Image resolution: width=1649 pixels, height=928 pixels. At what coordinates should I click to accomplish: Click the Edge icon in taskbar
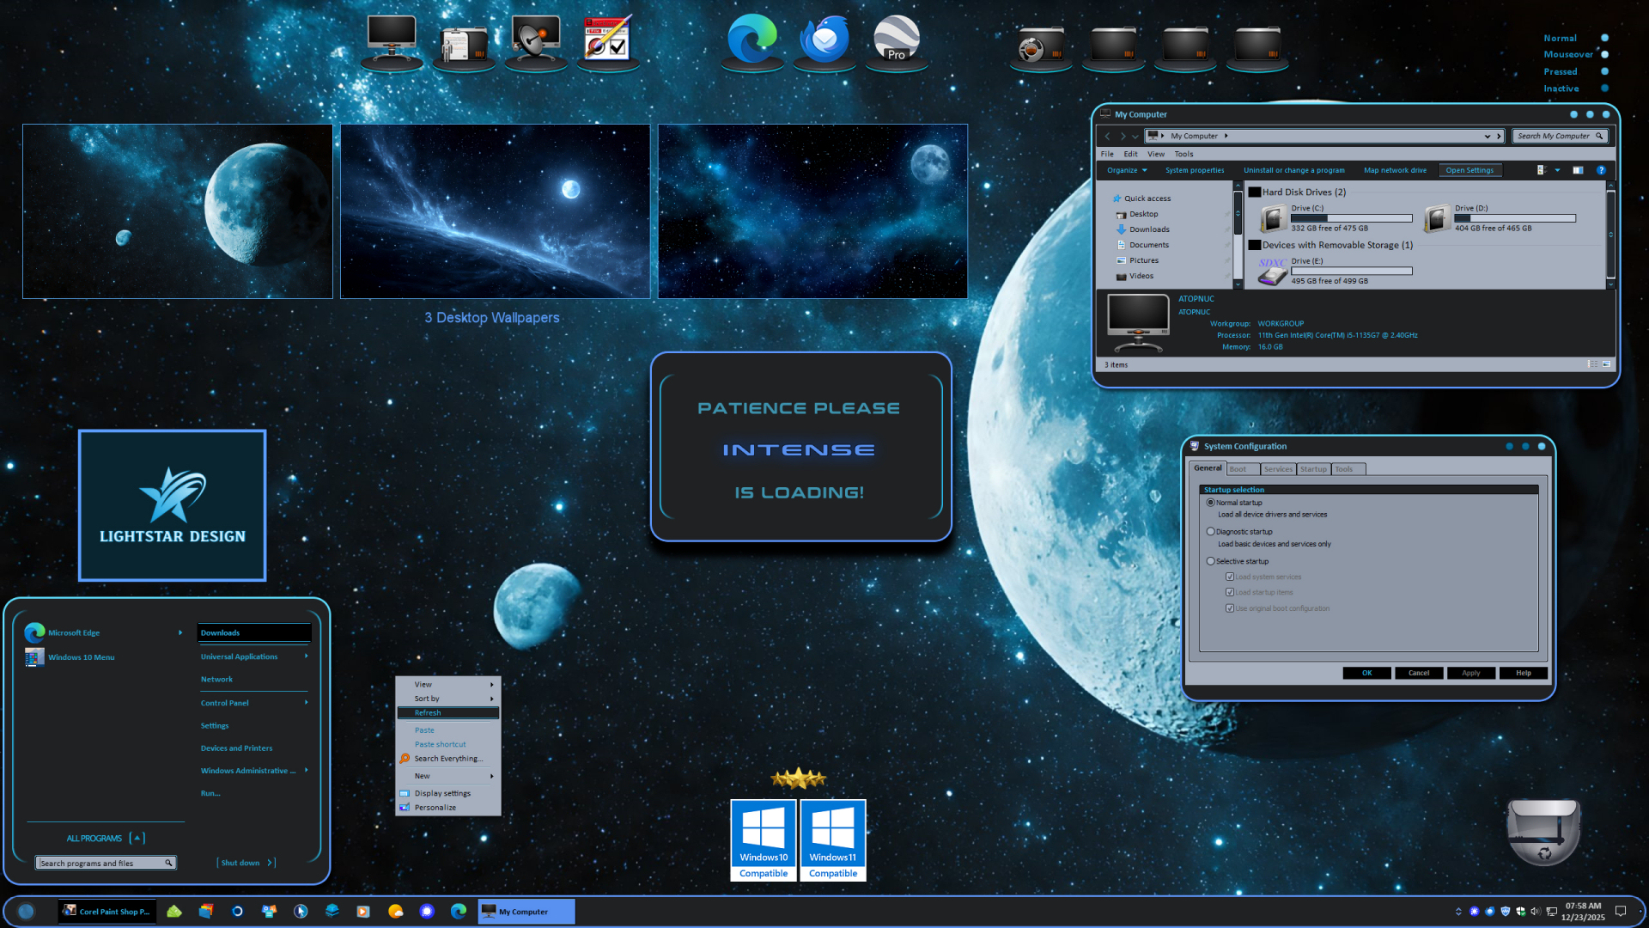click(459, 912)
